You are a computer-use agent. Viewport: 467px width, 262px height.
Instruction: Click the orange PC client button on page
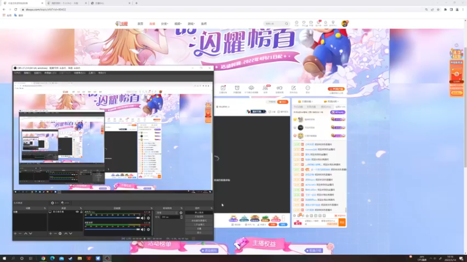(336, 89)
